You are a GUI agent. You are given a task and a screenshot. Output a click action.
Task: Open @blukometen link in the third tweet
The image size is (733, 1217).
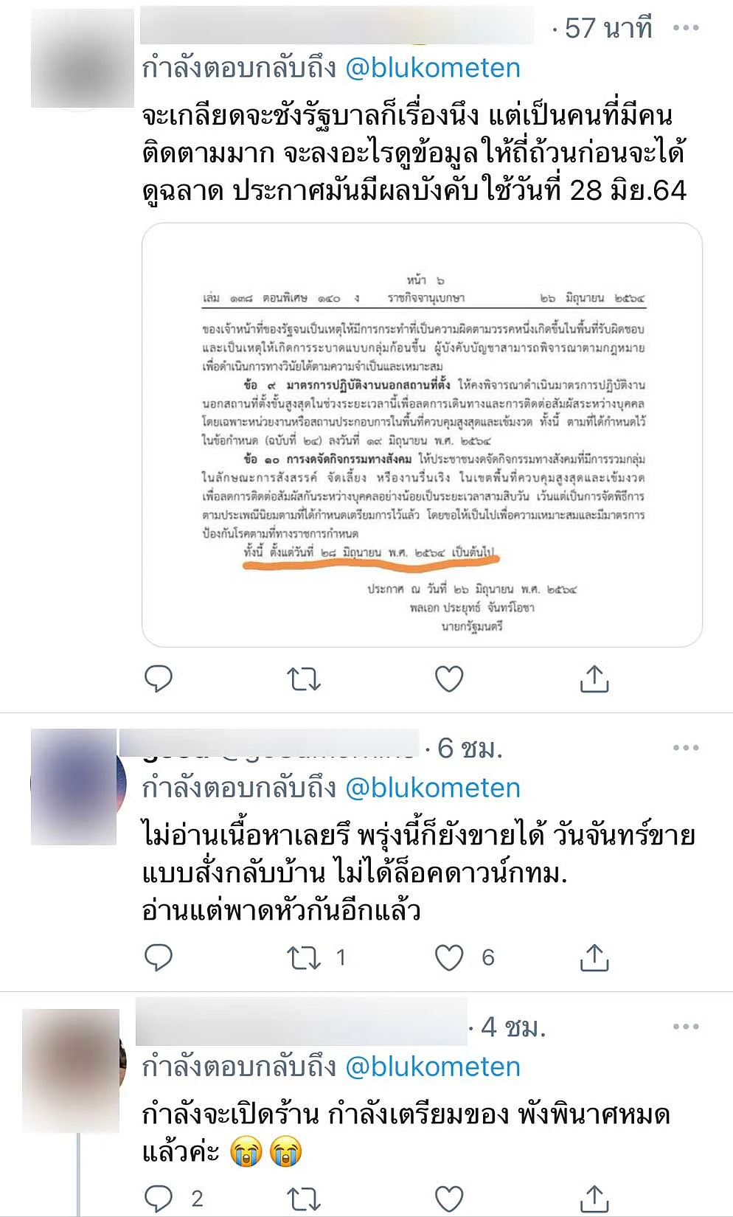pos(433,1067)
